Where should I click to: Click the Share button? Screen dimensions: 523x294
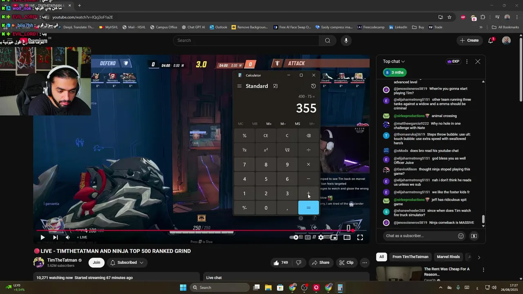click(320, 263)
